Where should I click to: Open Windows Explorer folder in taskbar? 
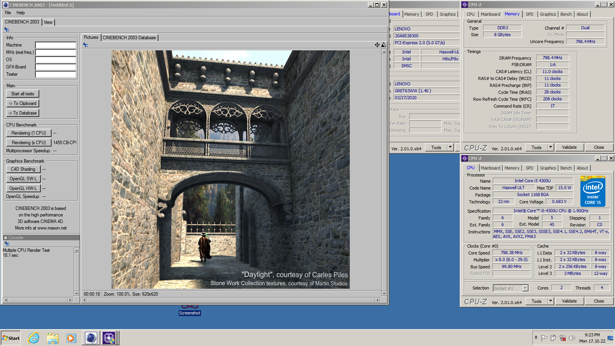coord(53,338)
